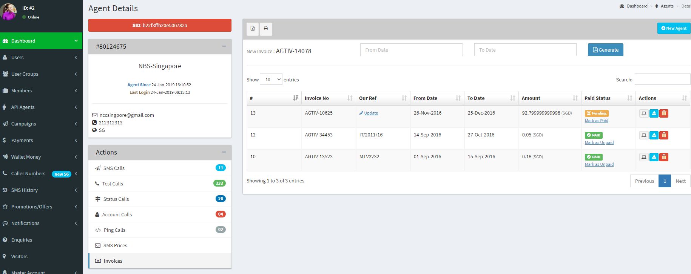Expand the Wallet Money sidebar menu
This screenshot has height=274, width=691.
[x=41, y=157]
